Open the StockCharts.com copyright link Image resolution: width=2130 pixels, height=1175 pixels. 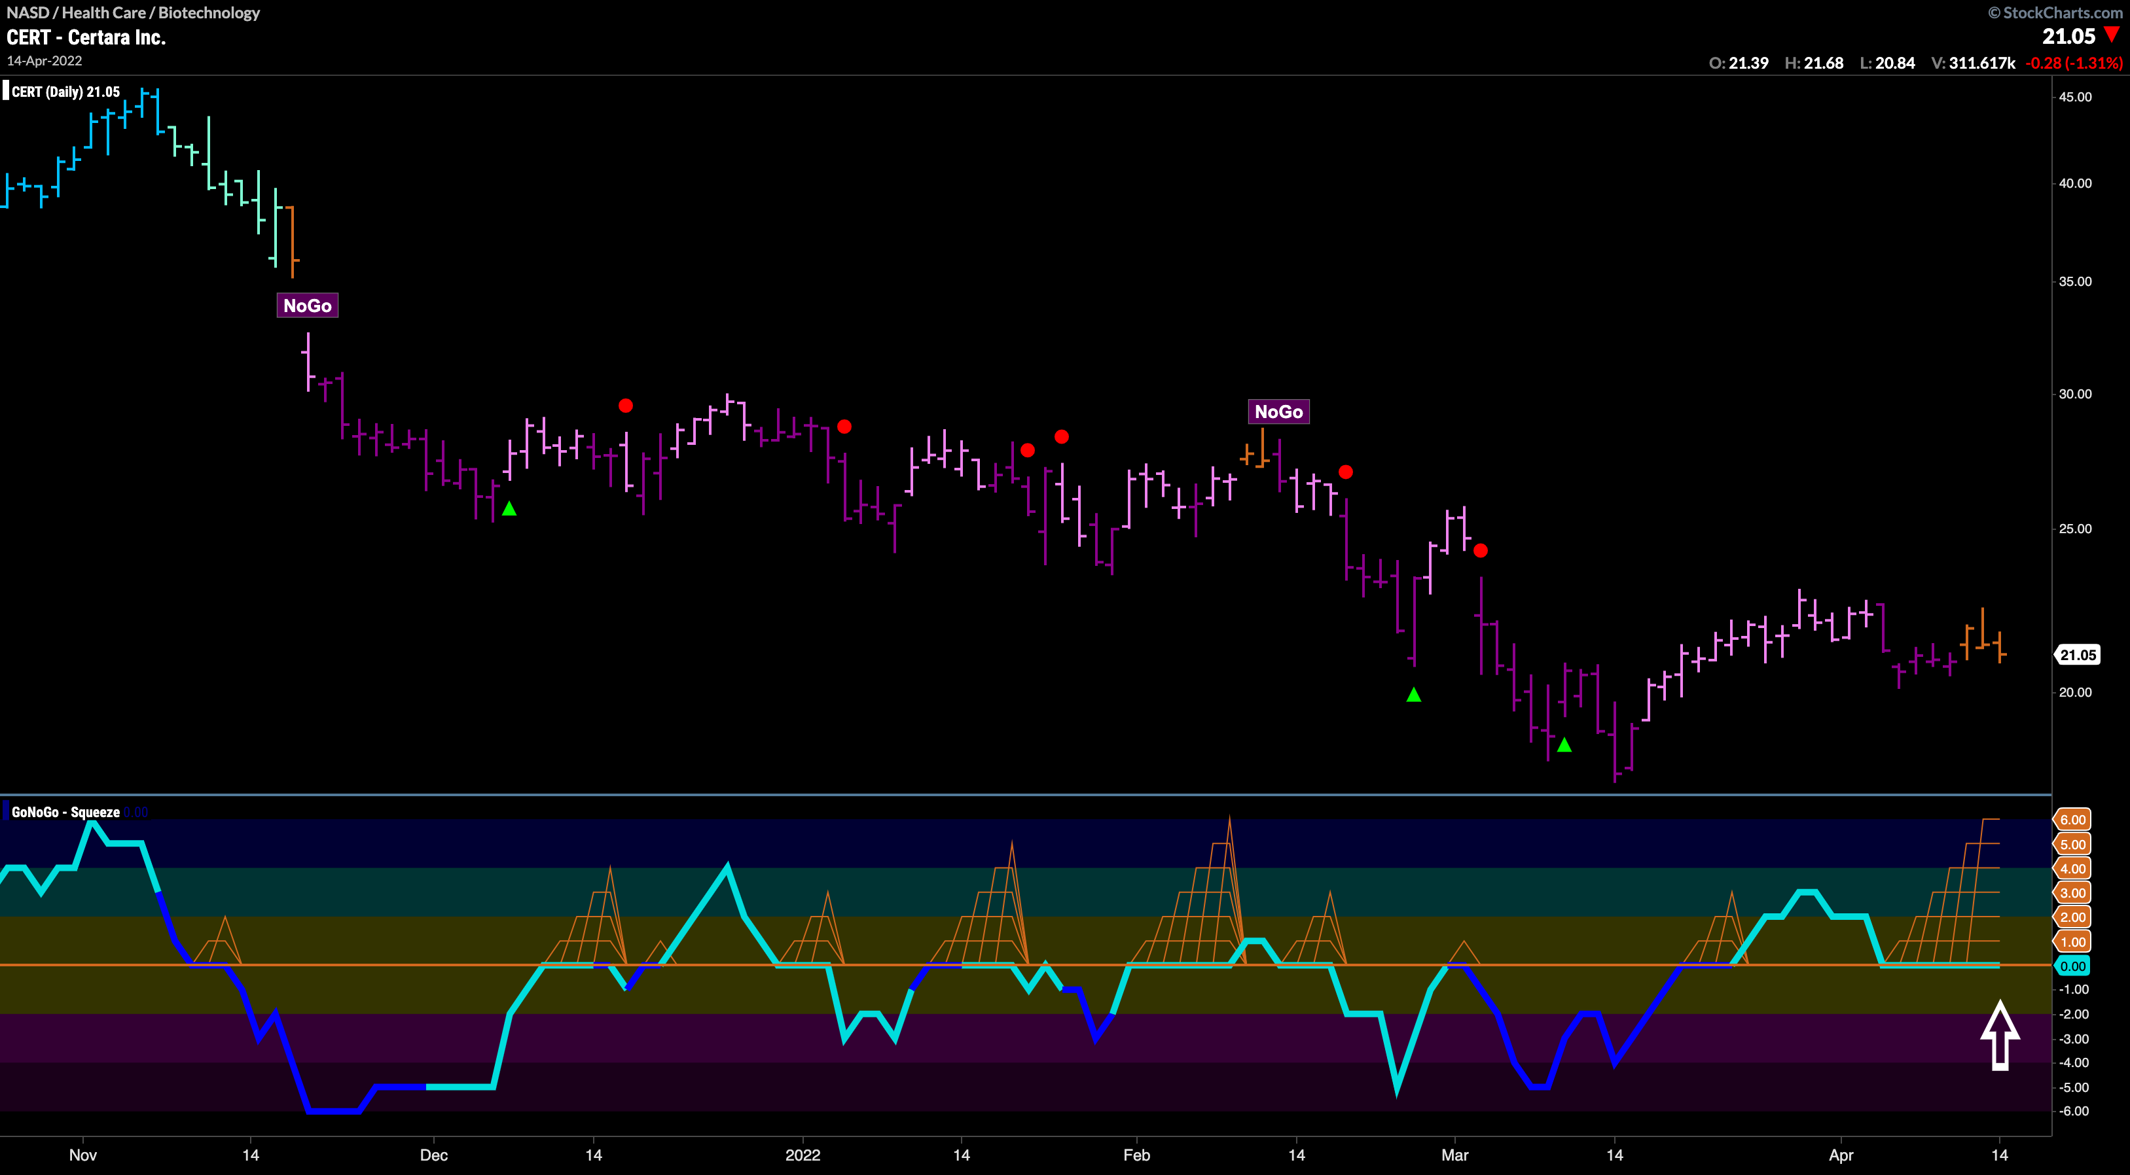[x=2055, y=12]
